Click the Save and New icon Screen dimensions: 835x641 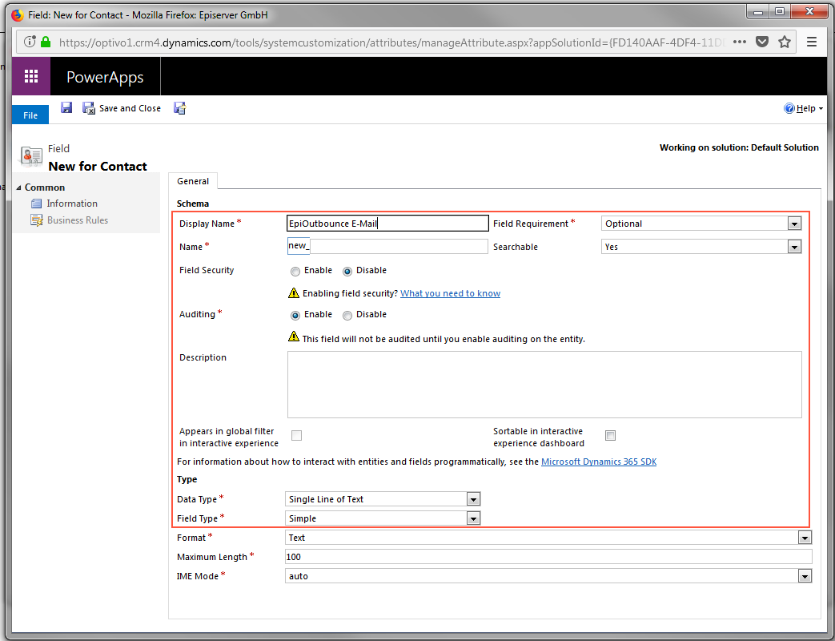coord(179,108)
